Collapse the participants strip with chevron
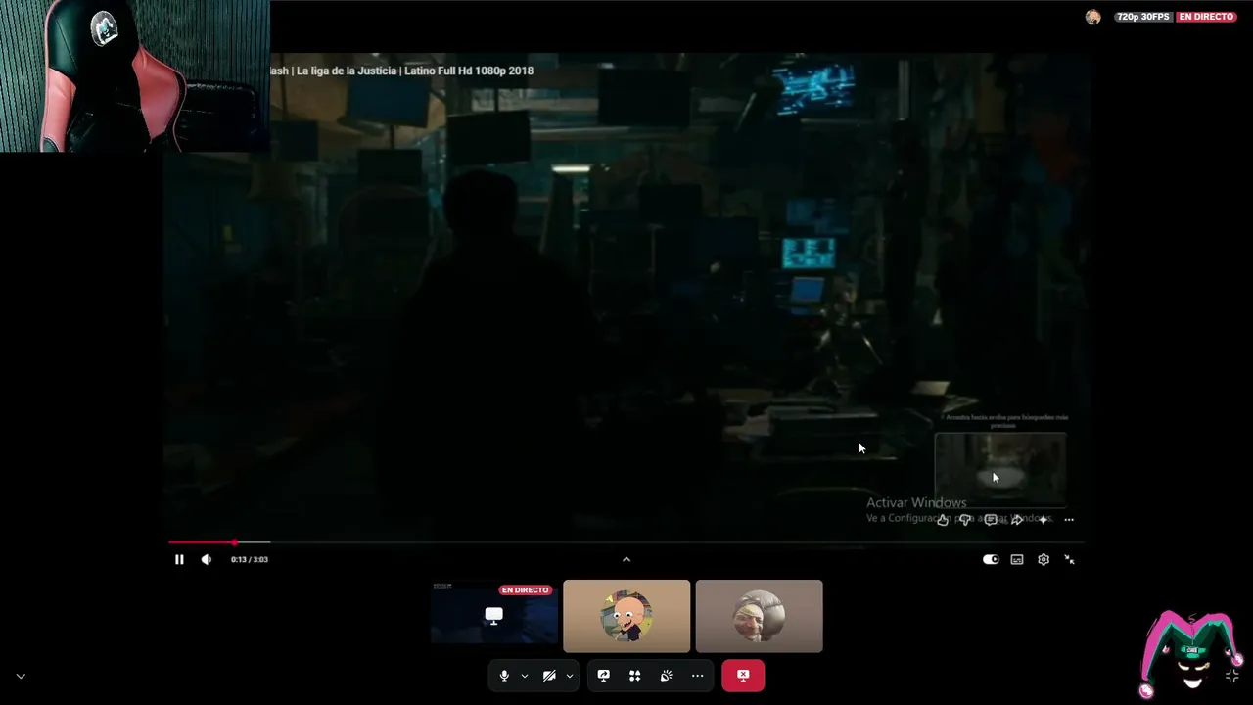Viewport: 1253px width, 705px height. [x=626, y=559]
